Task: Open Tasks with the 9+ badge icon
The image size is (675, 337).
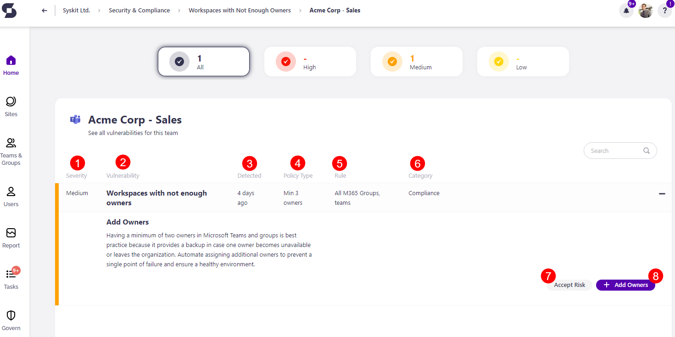Action: tap(11, 278)
